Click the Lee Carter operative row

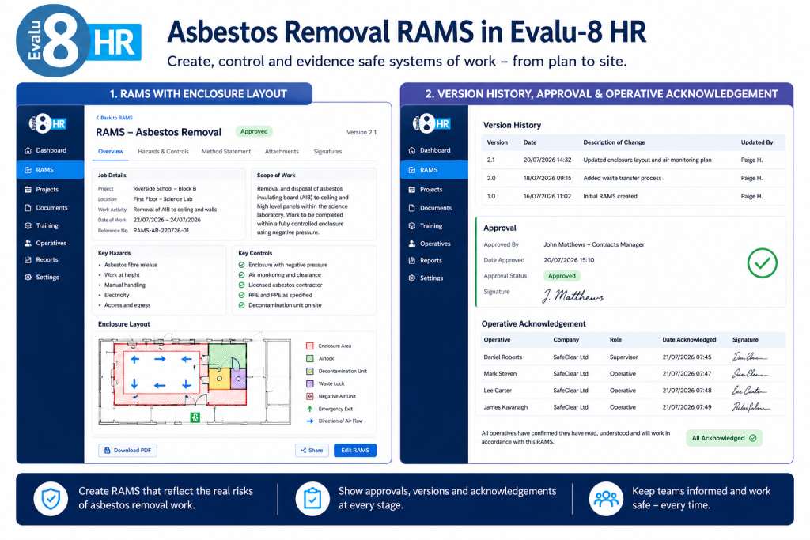click(x=634, y=391)
